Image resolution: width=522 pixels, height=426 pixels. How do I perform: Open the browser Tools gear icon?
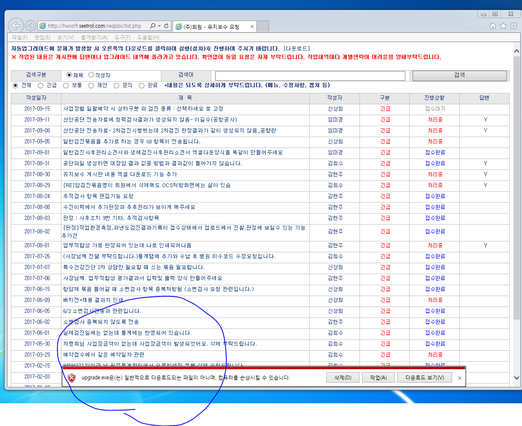(514, 26)
